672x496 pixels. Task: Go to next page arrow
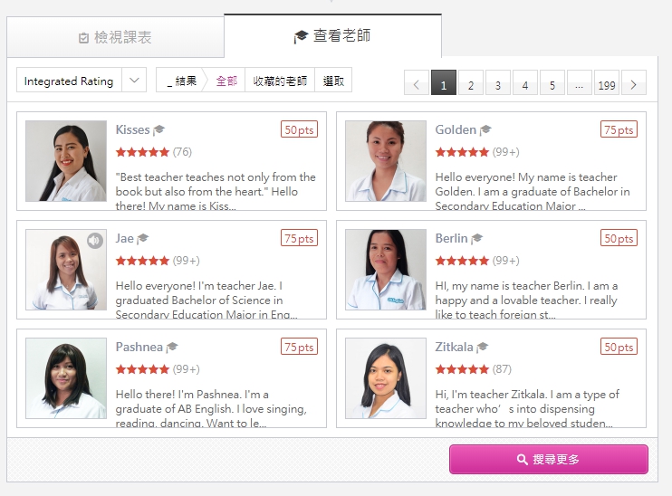[x=634, y=82]
